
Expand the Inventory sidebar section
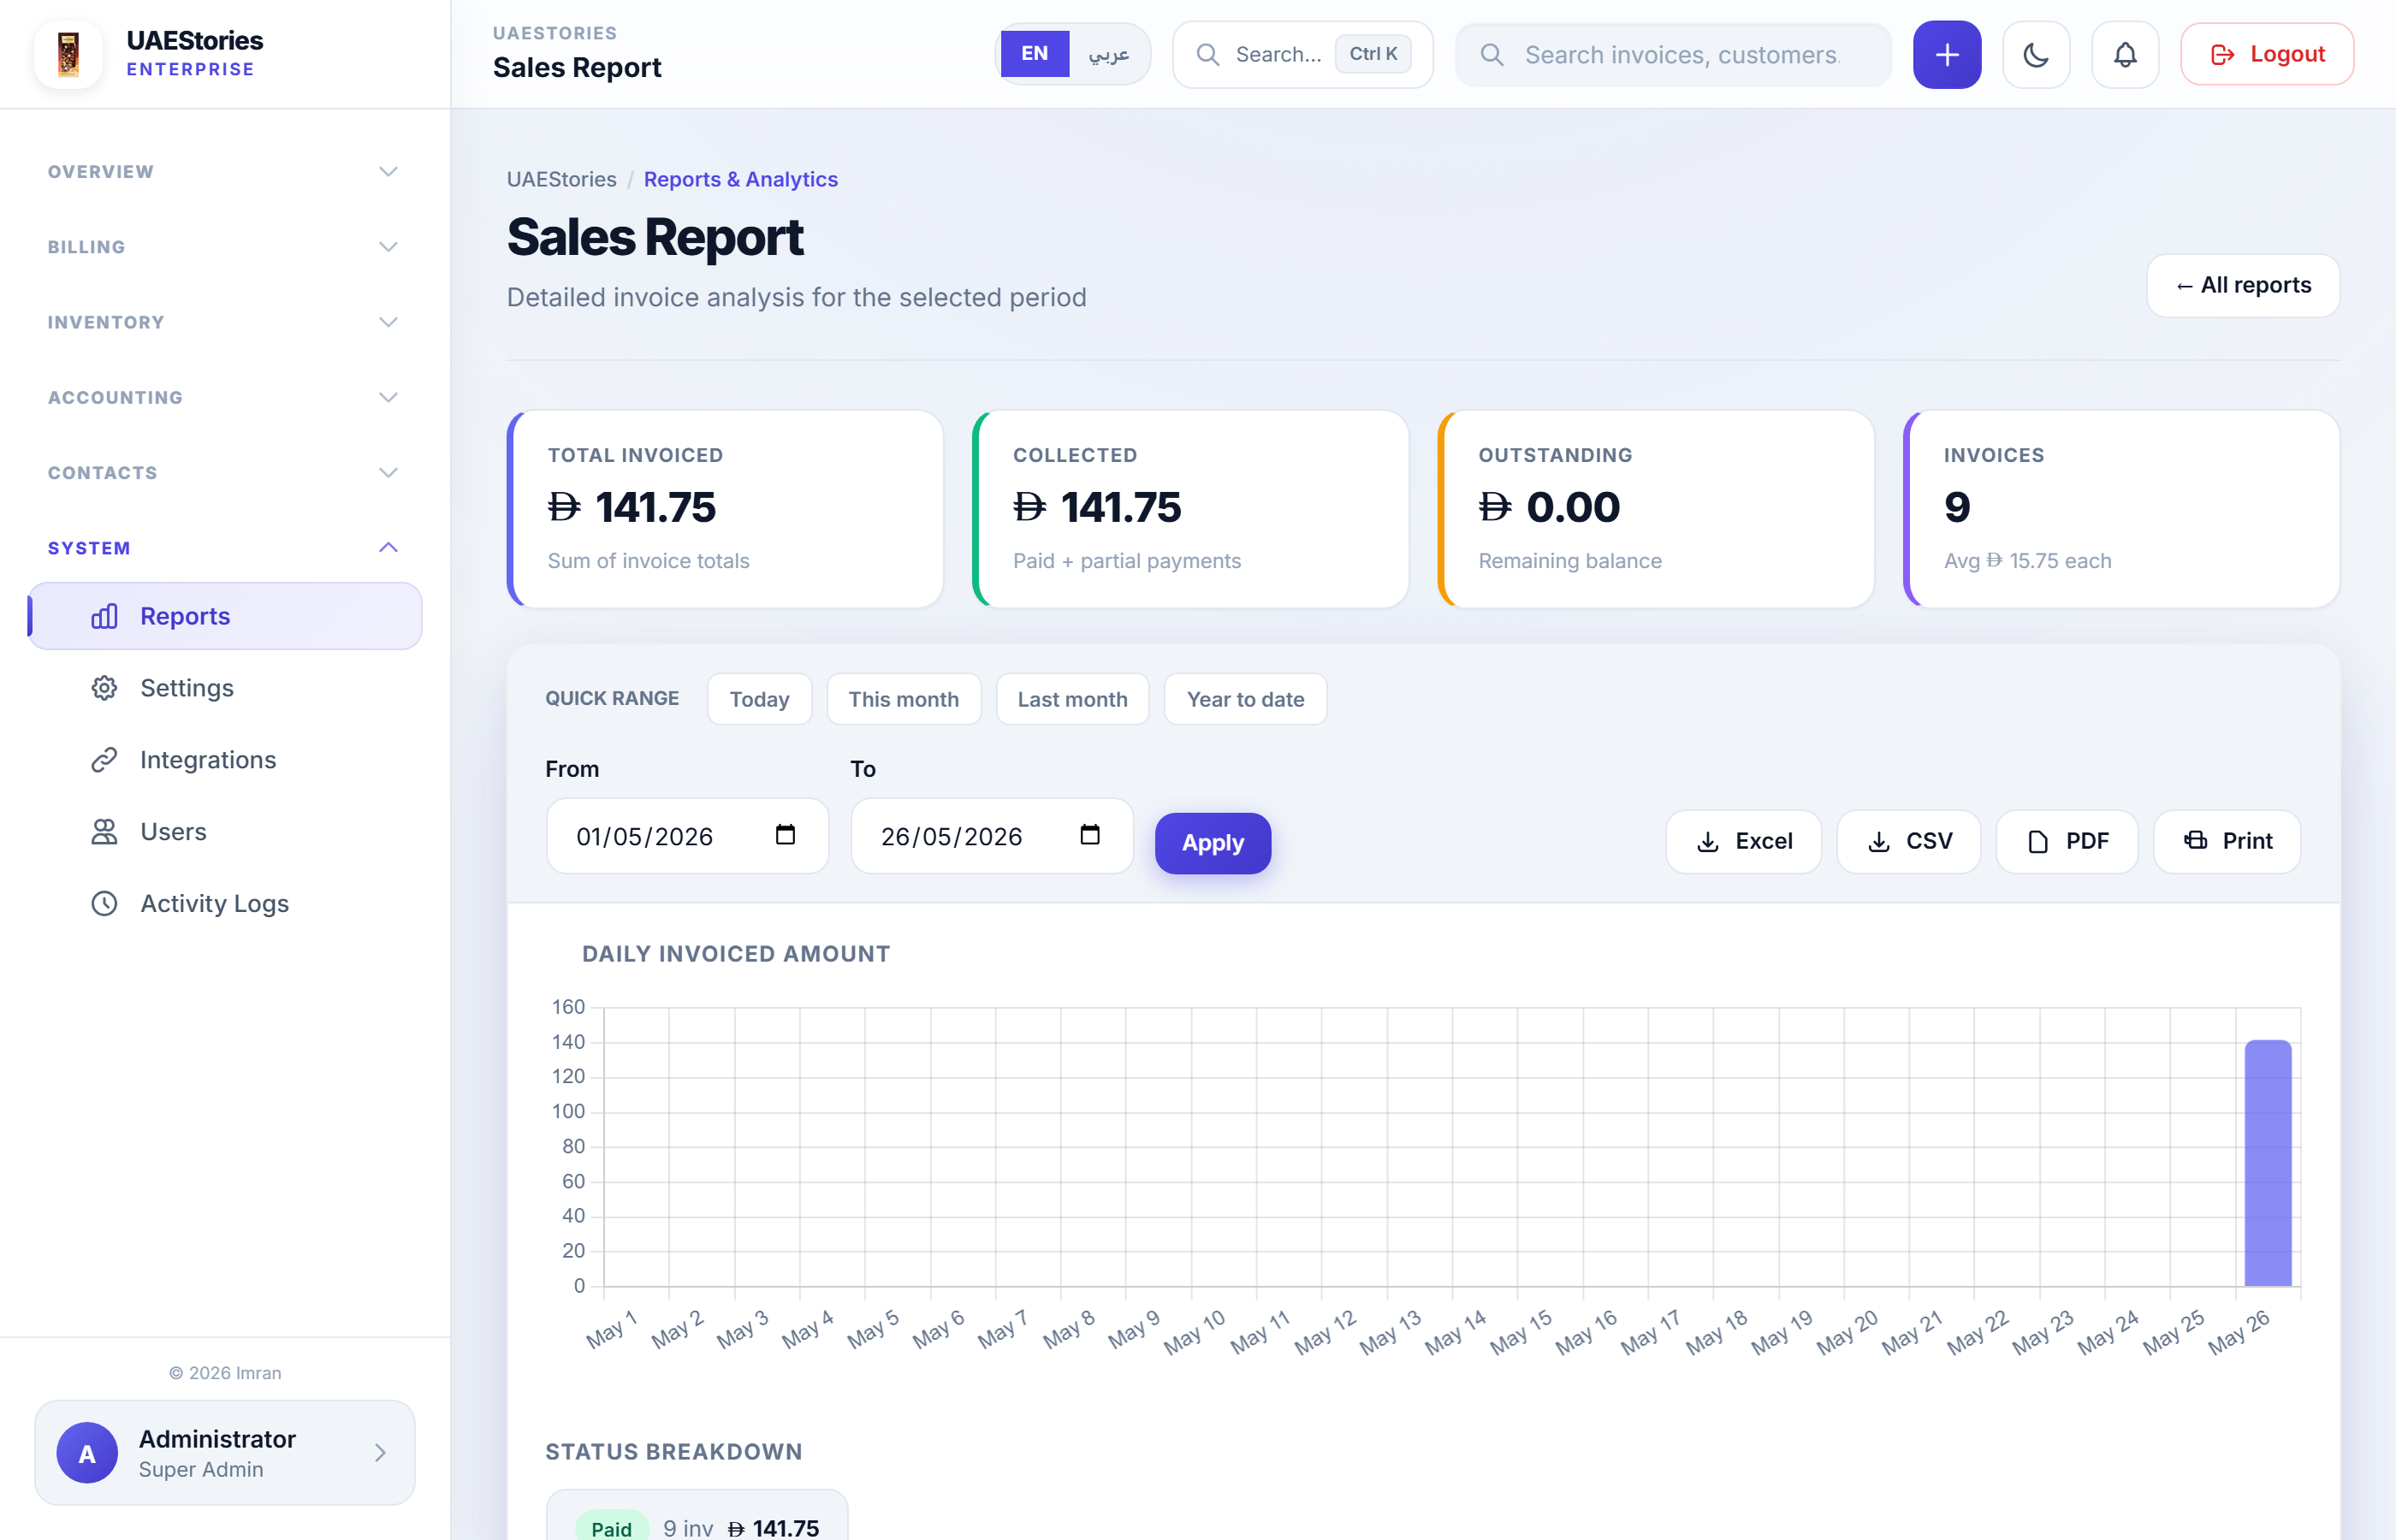(224, 322)
